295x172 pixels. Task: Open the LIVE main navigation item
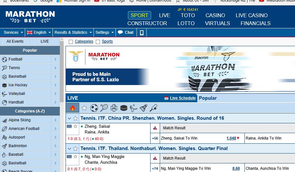click(165, 15)
